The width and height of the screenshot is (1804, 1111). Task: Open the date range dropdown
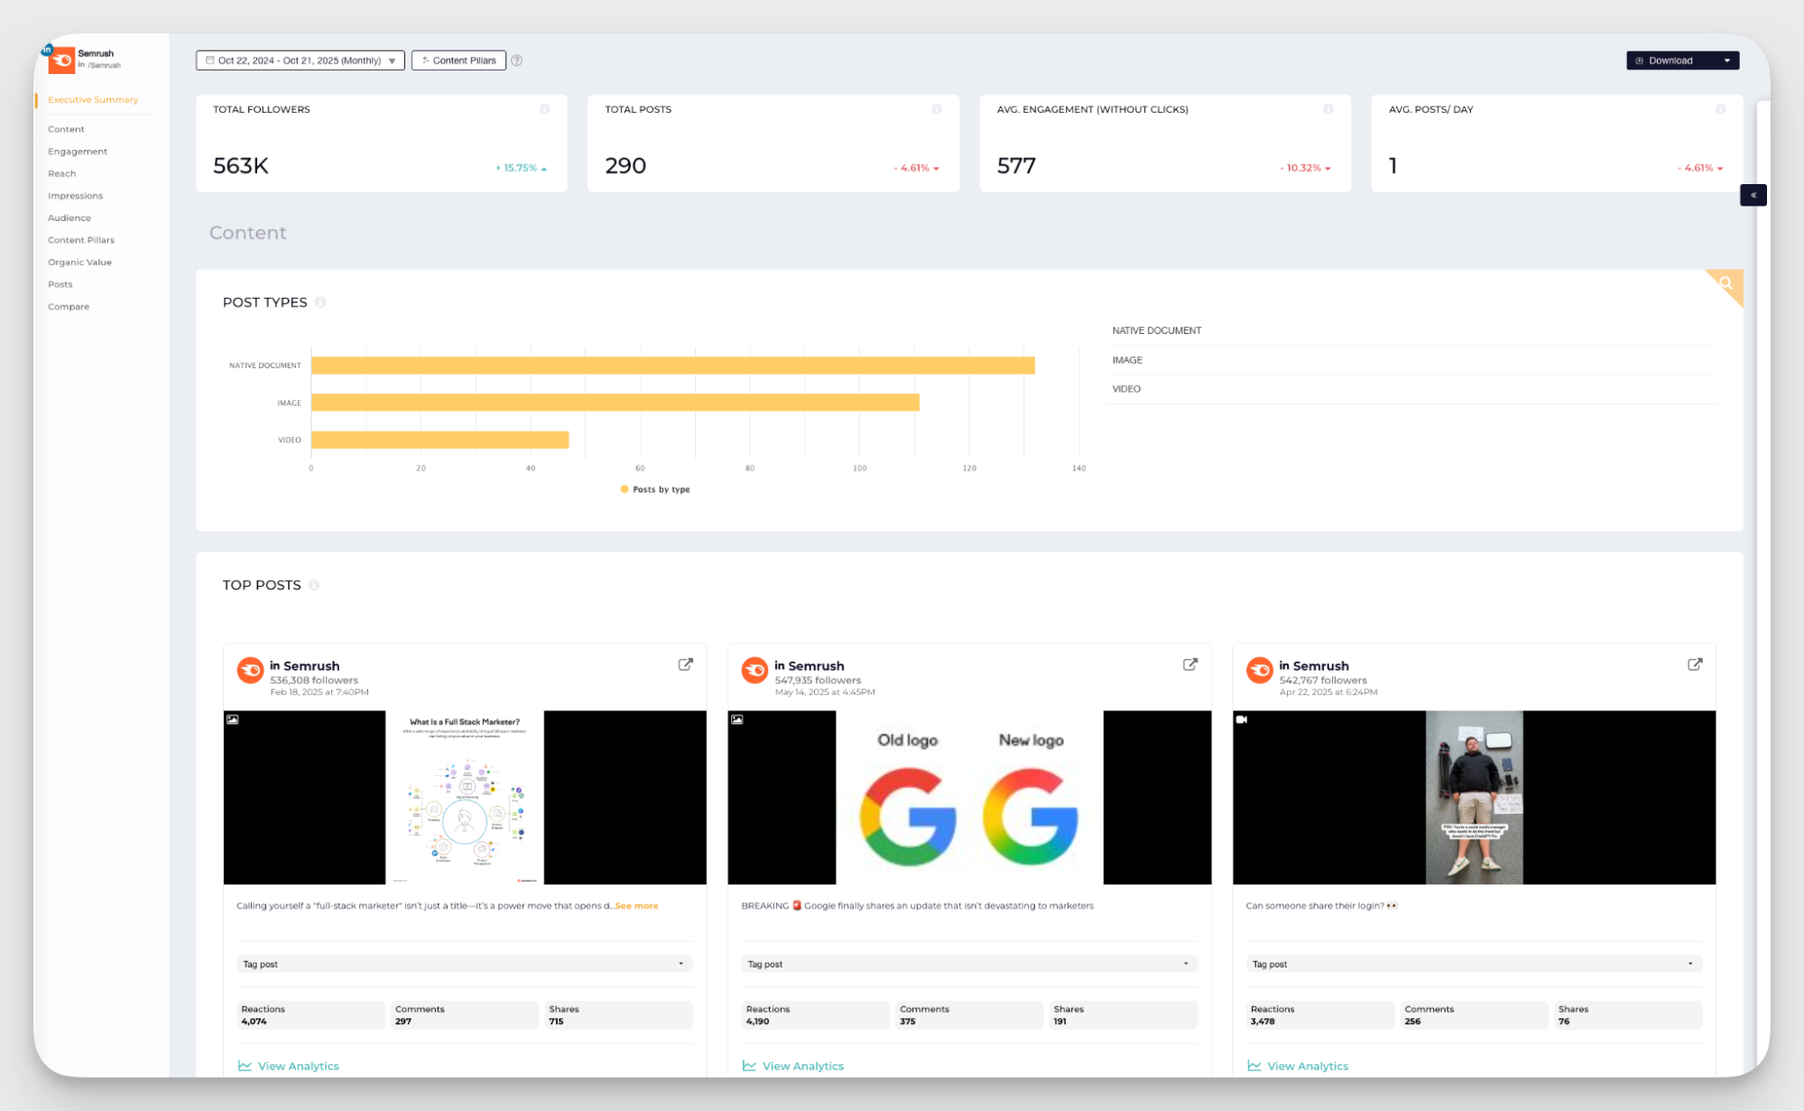[301, 60]
